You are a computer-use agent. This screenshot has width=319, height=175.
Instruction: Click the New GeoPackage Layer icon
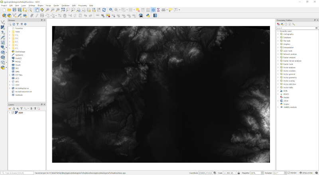point(9,16)
